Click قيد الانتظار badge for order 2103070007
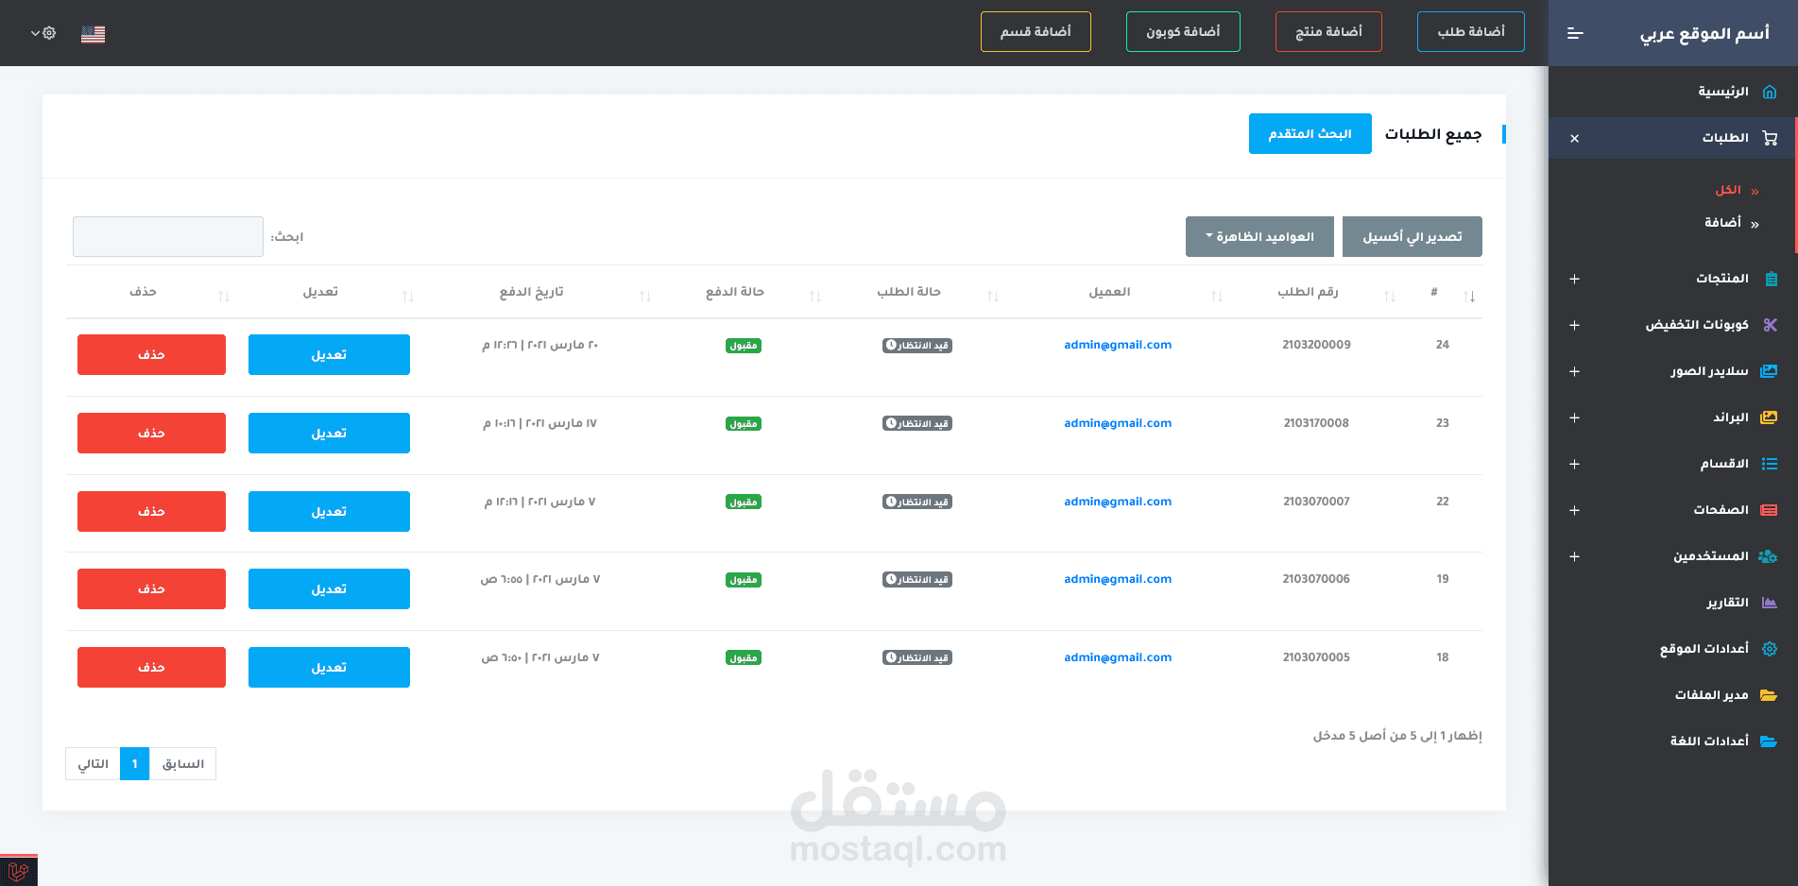 coord(917,502)
